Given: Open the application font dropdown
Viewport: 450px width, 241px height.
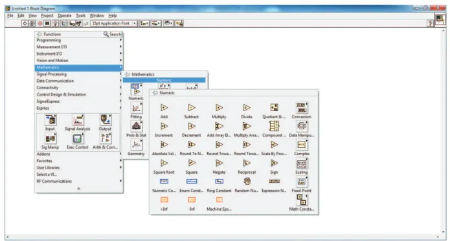Looking at the screenshot, I should pos(114,23).
